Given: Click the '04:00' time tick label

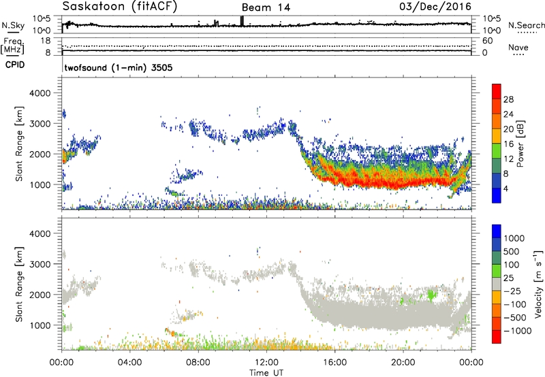Looking at the screenshot, I should [x=129, y=363].
